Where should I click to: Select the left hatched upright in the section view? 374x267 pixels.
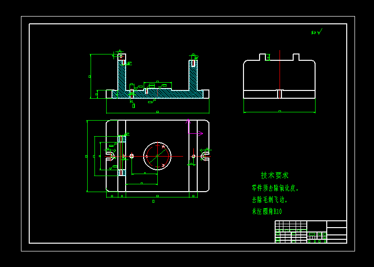click(122, 75)
